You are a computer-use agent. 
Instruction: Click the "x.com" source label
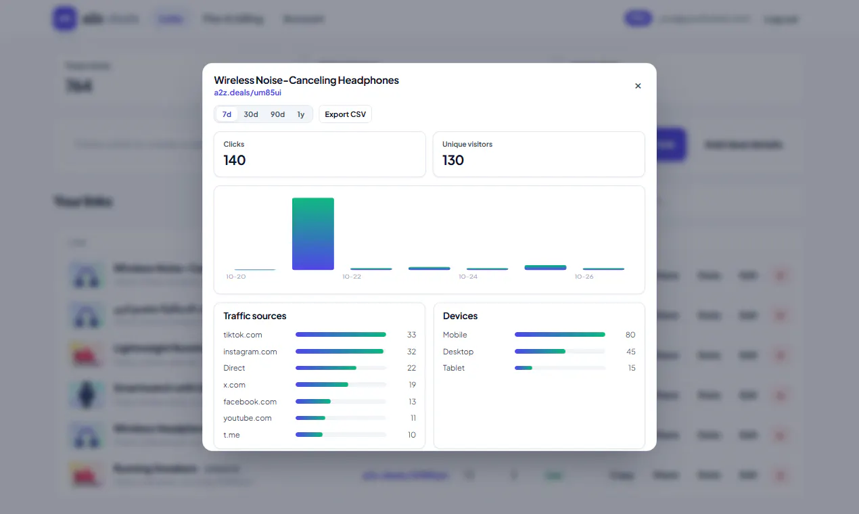[235, 385]
